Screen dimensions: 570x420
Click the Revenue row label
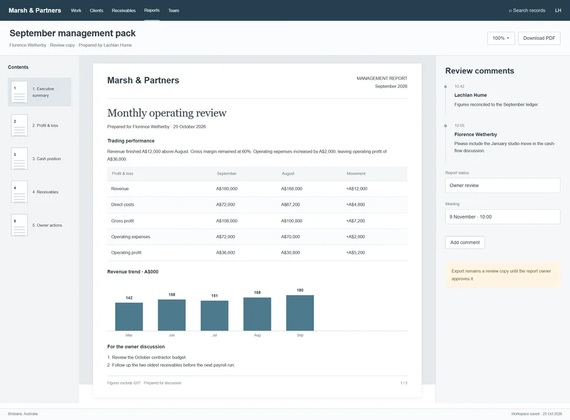(120, 189)
